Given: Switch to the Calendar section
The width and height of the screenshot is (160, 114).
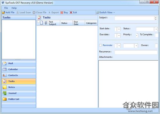Looking at the screenshot, I should (x=19, y=69).
